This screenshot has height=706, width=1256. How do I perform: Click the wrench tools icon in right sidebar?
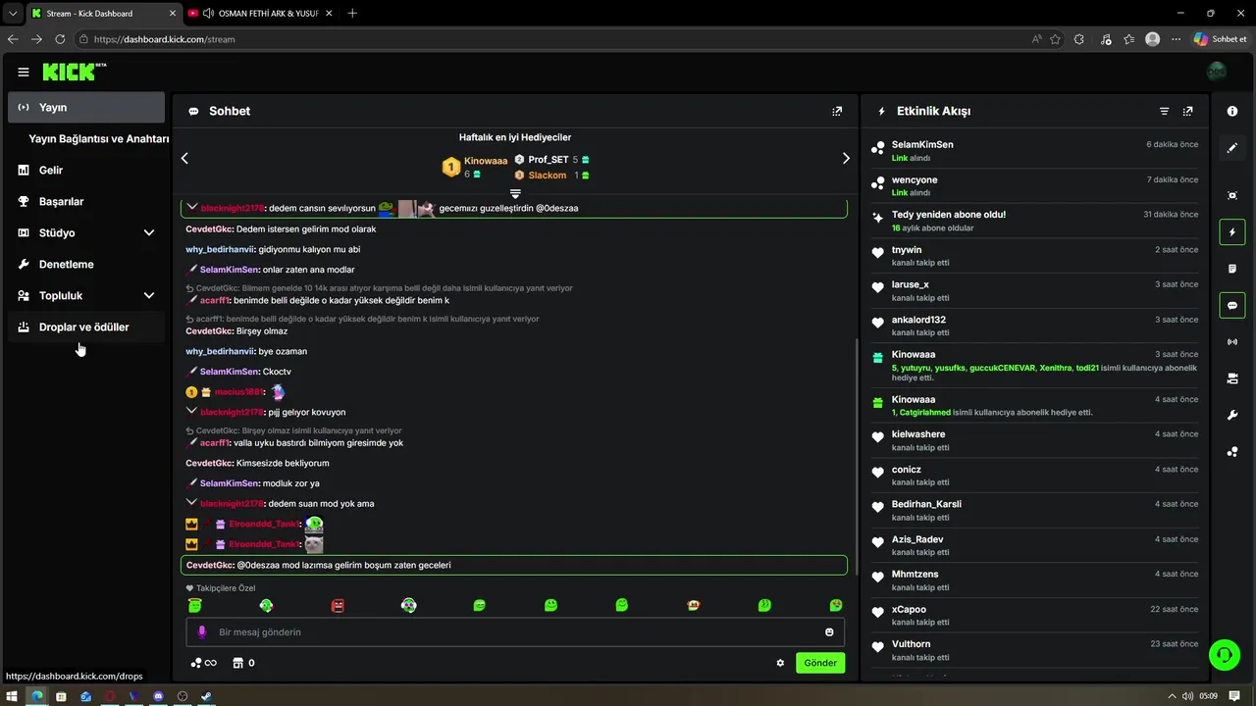1232,415
